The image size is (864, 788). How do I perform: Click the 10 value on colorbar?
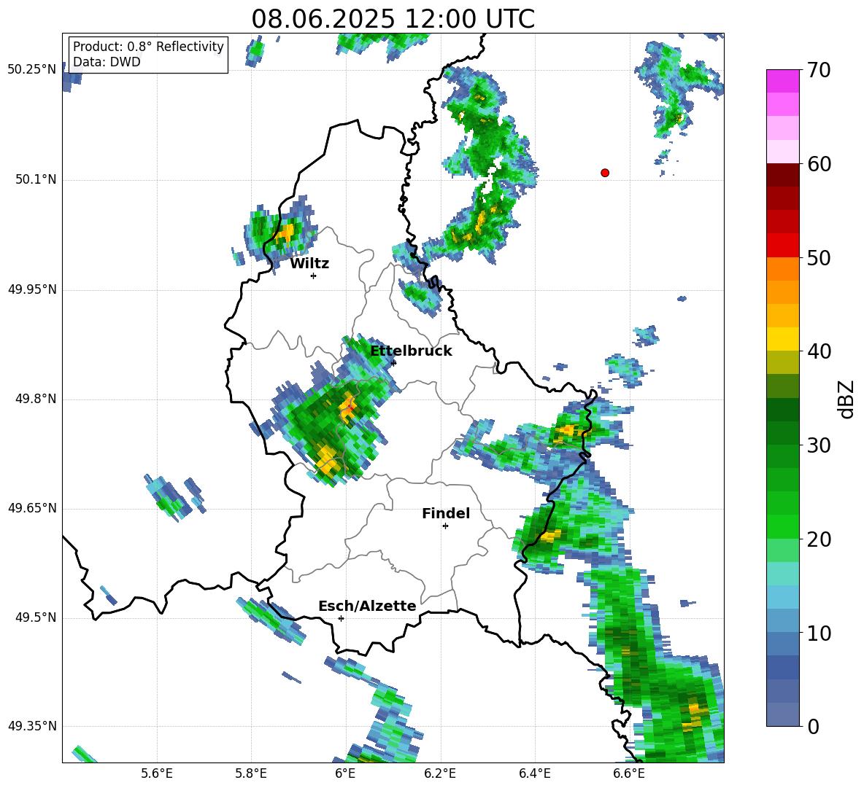(819, 633)
